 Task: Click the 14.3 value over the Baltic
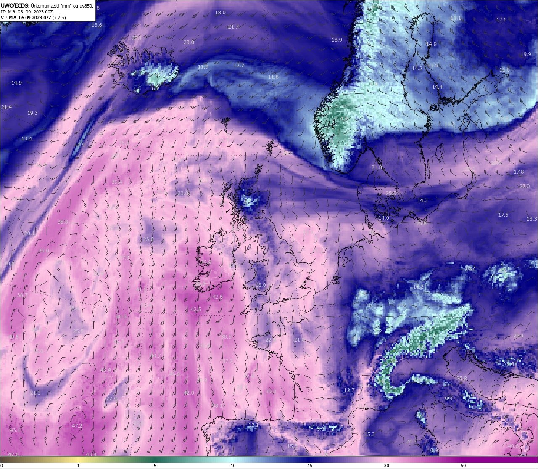pos(422,201)
